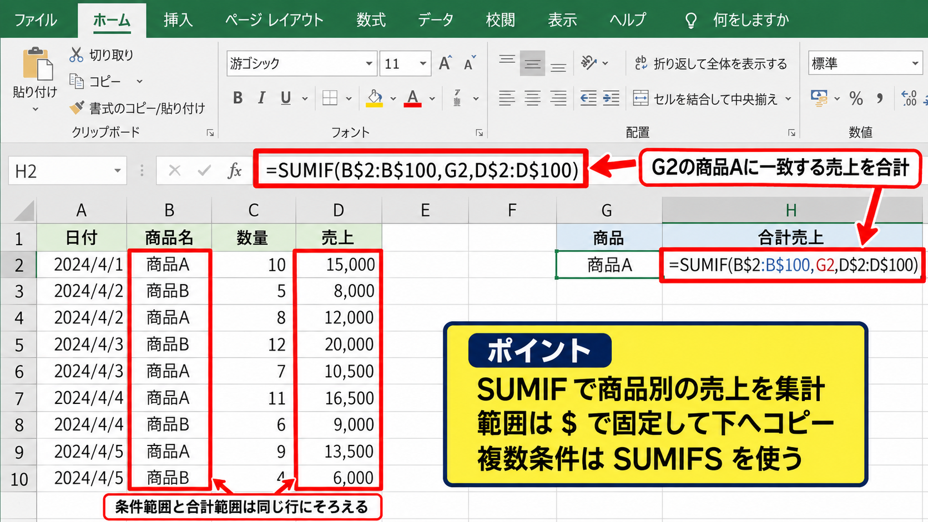Click the Copy (コピー) icon

point(76,81)
